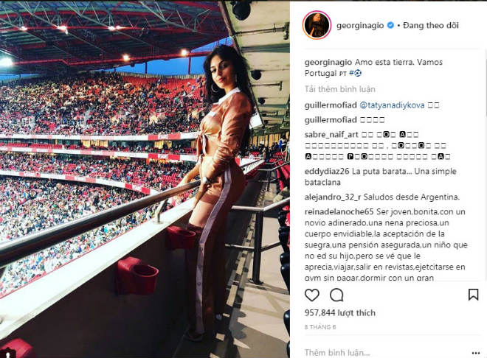The height and width of the screenshot is (358, 487).
Task: Open georginagio profile picture avatar
Action: pyautogui.click(x=317, y=26)
